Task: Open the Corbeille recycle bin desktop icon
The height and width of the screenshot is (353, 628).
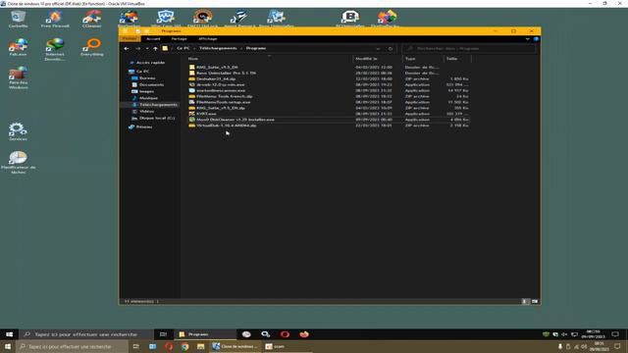Action: click(x=18, y=20)
